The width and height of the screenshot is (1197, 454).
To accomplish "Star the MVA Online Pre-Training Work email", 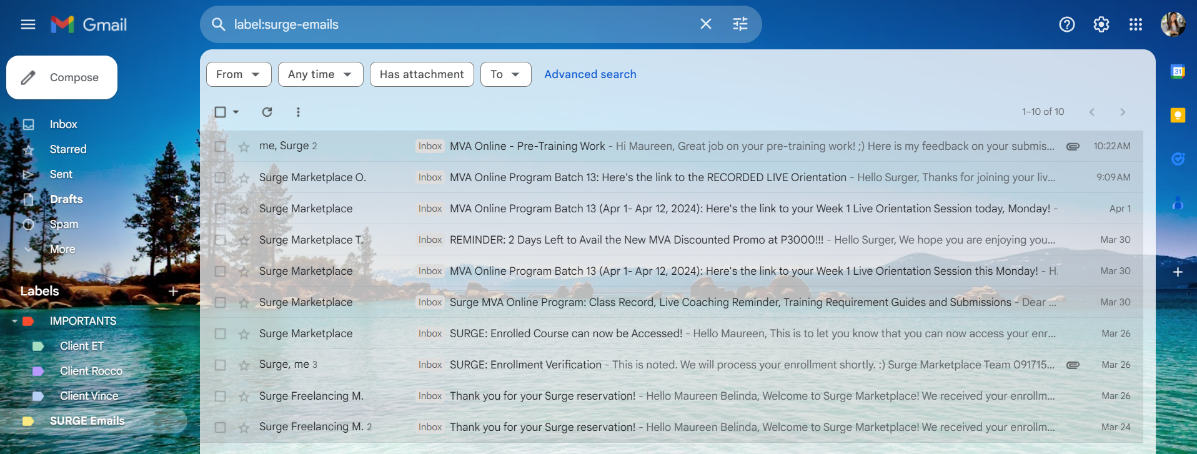I will click(x=244, y=147).
